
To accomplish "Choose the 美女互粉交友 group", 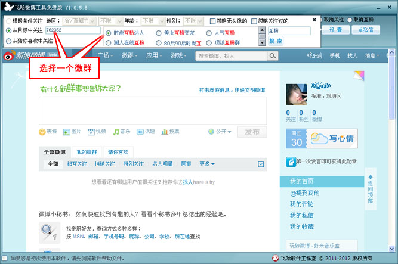I will click(x=159, y=33).
